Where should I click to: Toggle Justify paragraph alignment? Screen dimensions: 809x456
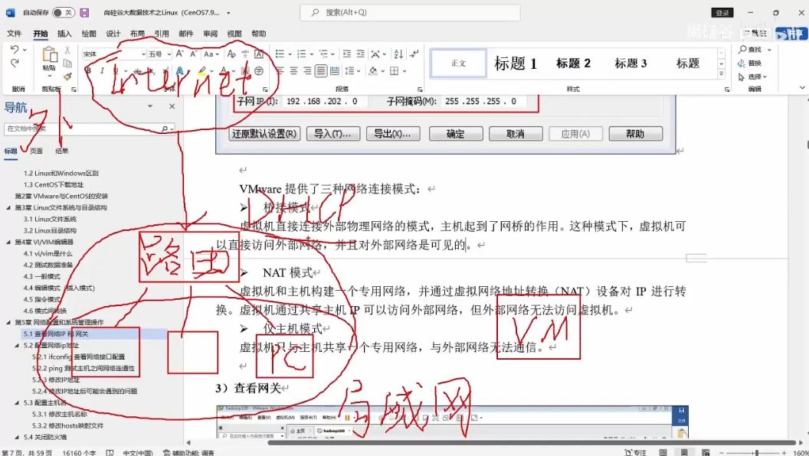point(321,70)
